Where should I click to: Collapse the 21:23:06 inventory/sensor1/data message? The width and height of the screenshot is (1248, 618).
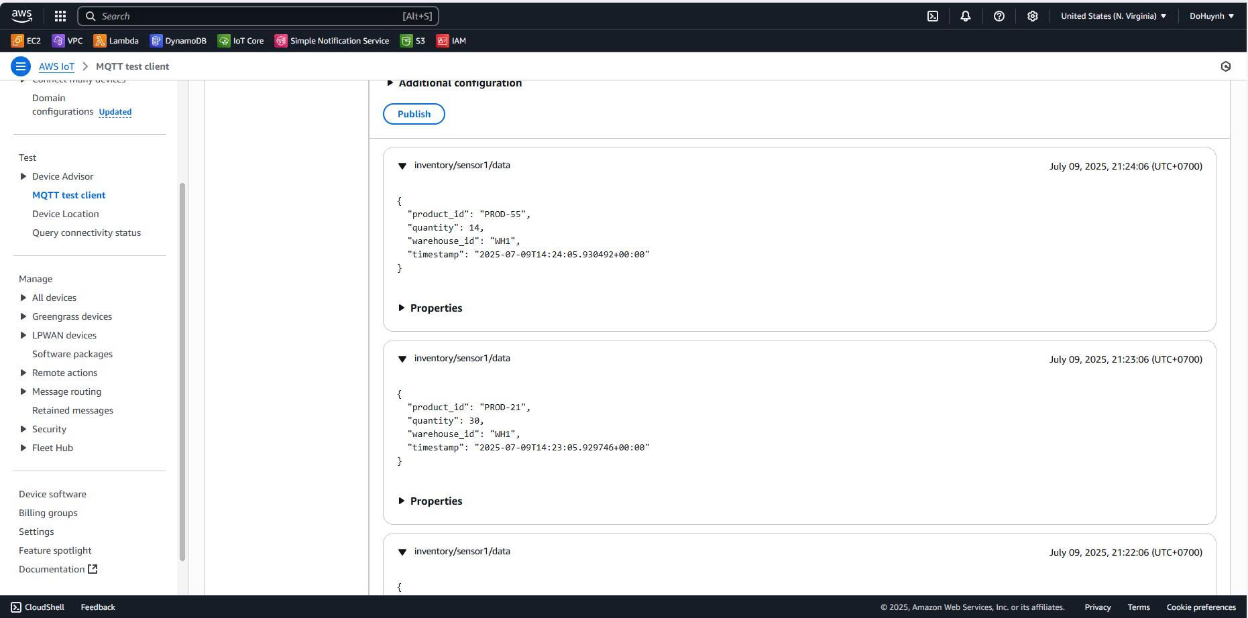tap(402, 359)
